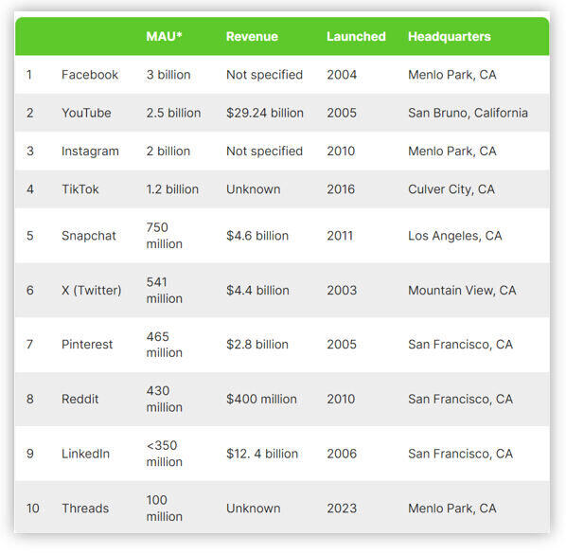
Task: Click the Launched column header
Action: click(x=356, y=37)
